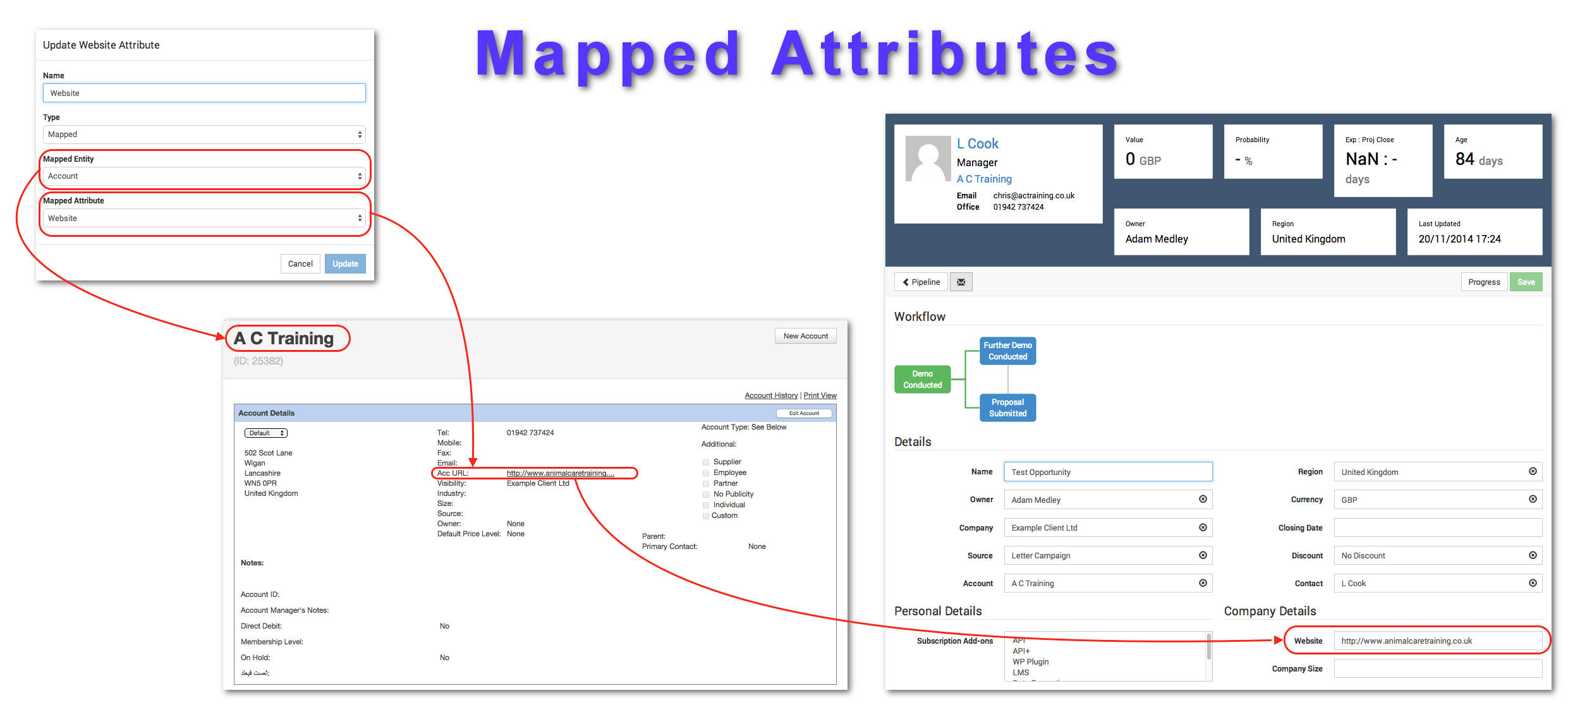This screenshot has height=717, width=1580.
Task: Clear the Company field Example Client Ltd
Action: pyautogui.click(x=1203, y=527)
